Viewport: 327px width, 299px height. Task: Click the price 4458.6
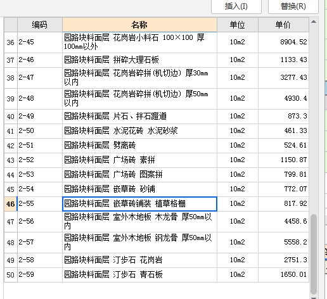[x=295, y=221]
